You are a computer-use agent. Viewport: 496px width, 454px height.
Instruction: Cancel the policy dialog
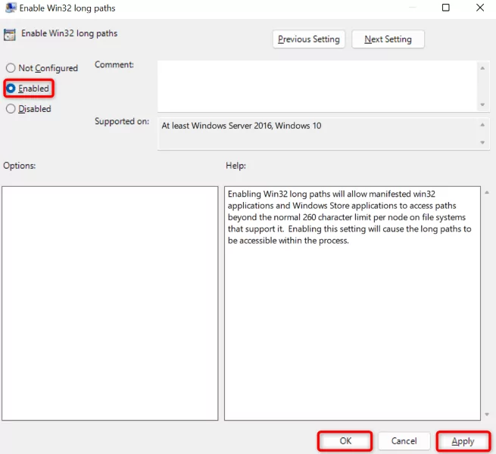[404, 441]
